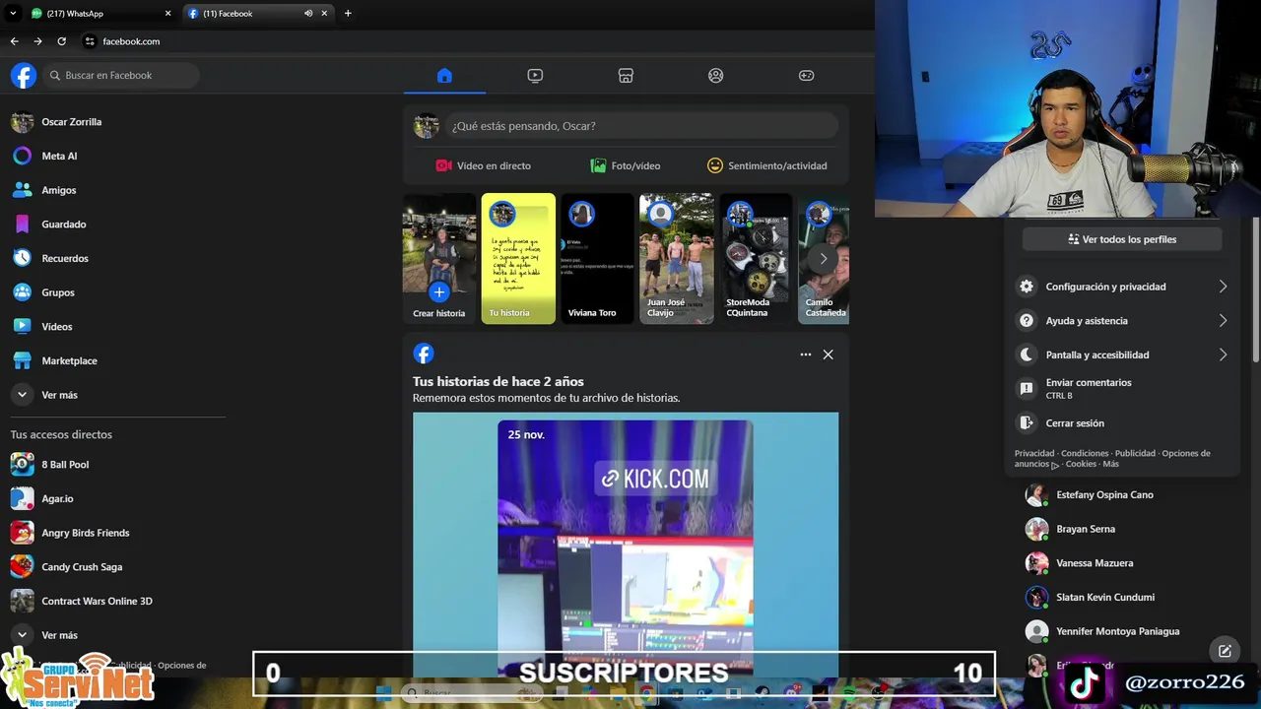The height and width of the screenshot is (709, 1261).
Task: Choose Sentimiento/actividad for a post
Action: point(767,165)
